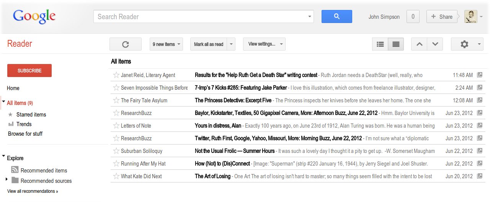
Task: Open the 9 new items dropdown
Action: [166, 44]
